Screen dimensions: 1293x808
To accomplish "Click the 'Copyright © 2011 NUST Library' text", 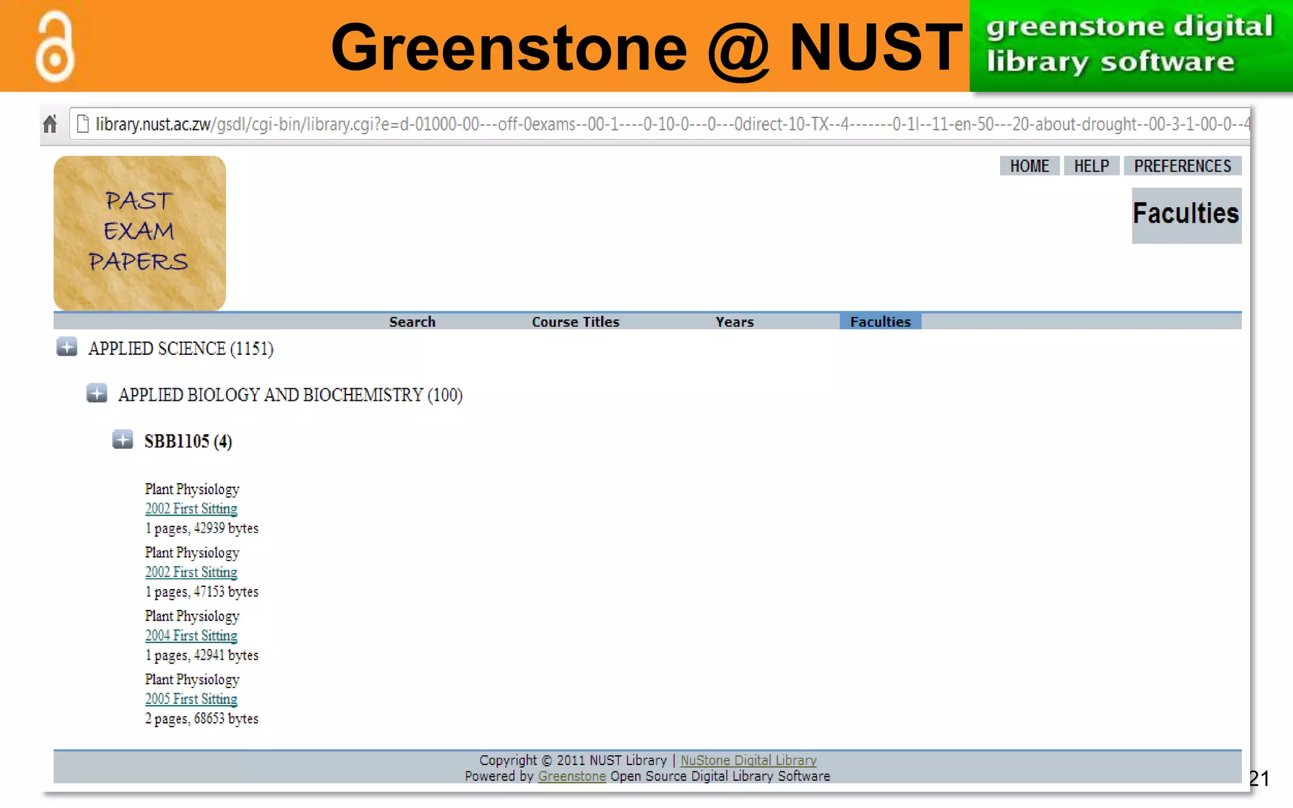I will point(573,760).
